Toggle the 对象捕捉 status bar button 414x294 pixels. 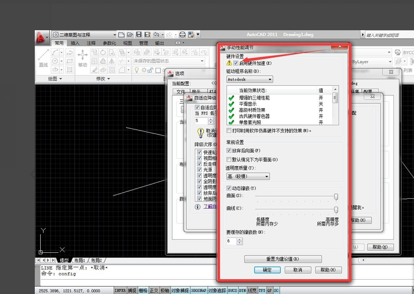click(180, 291)
